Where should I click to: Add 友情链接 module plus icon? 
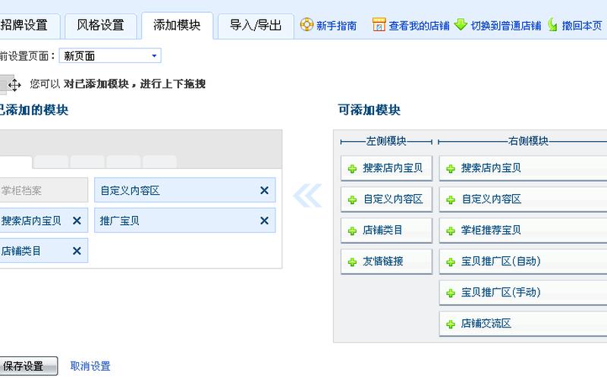pyautogui.click(x=352, y=262)
